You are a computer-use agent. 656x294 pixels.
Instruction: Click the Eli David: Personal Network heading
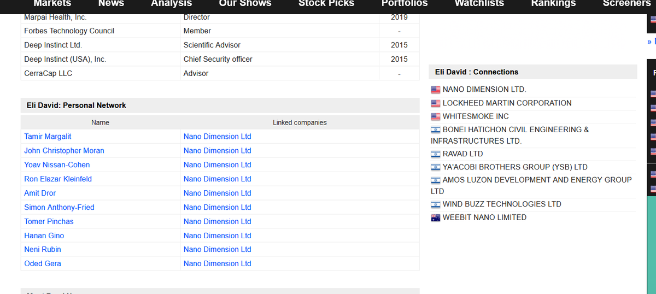(77, 105)
